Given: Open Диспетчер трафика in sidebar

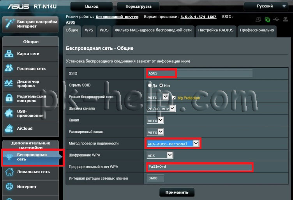Looking at the screenshot, I should point(31,83).
